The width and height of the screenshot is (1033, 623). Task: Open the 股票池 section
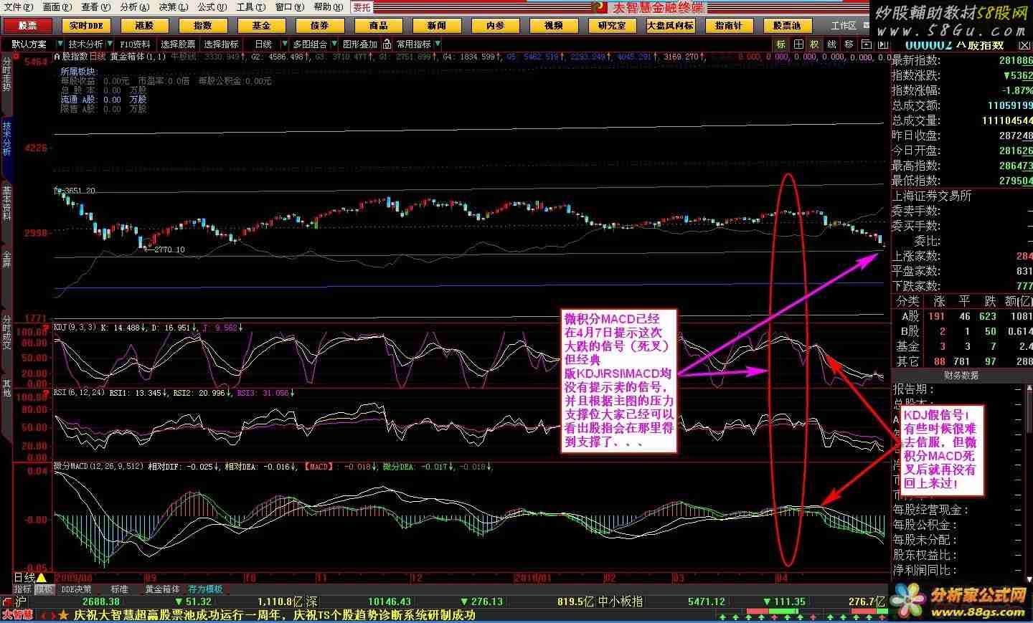pyautogui.click(x=787, y=26)
